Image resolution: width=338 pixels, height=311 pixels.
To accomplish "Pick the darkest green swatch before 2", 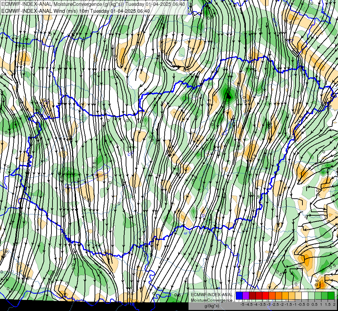I will (331, 296).
